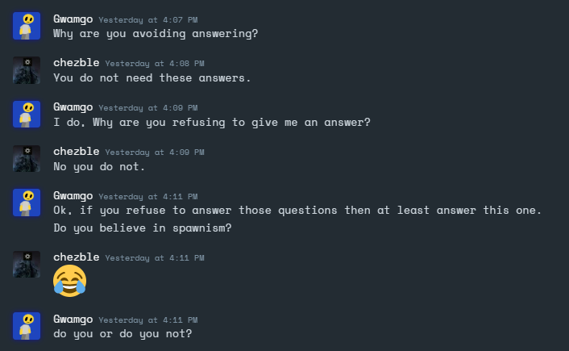Click Gwamgo's avatar on the 'I do' message
Image resolution: width=569 pixels, height=351 pixels.
[x=27, y=114]
